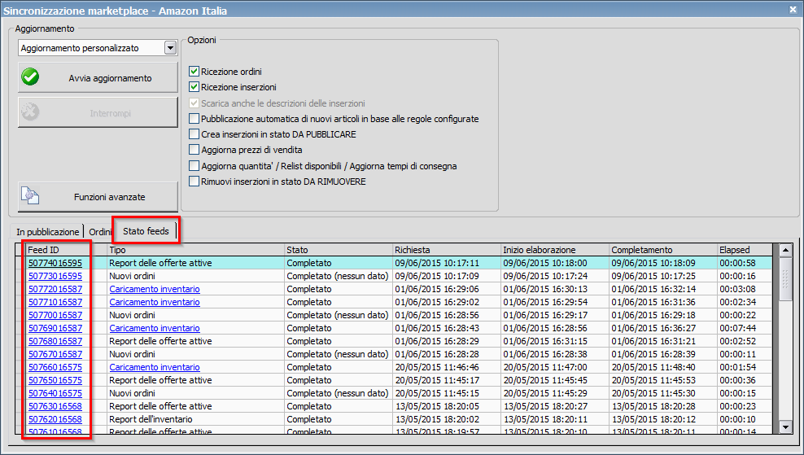804x455 pixels.
Task: Select Inizio elaborazione cell 20/05/2015 11:47:00
Action: tap(555, 367)
